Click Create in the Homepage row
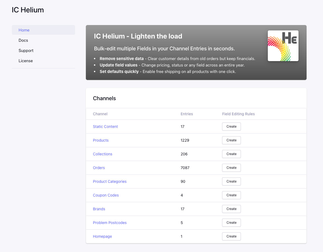323x252 pixels. pos(231,236)
